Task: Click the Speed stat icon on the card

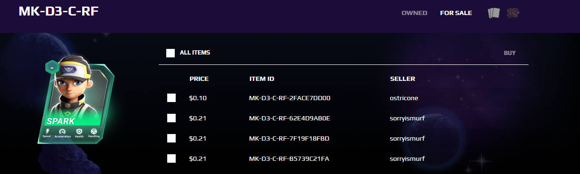Action: click(x=47, y=132)
